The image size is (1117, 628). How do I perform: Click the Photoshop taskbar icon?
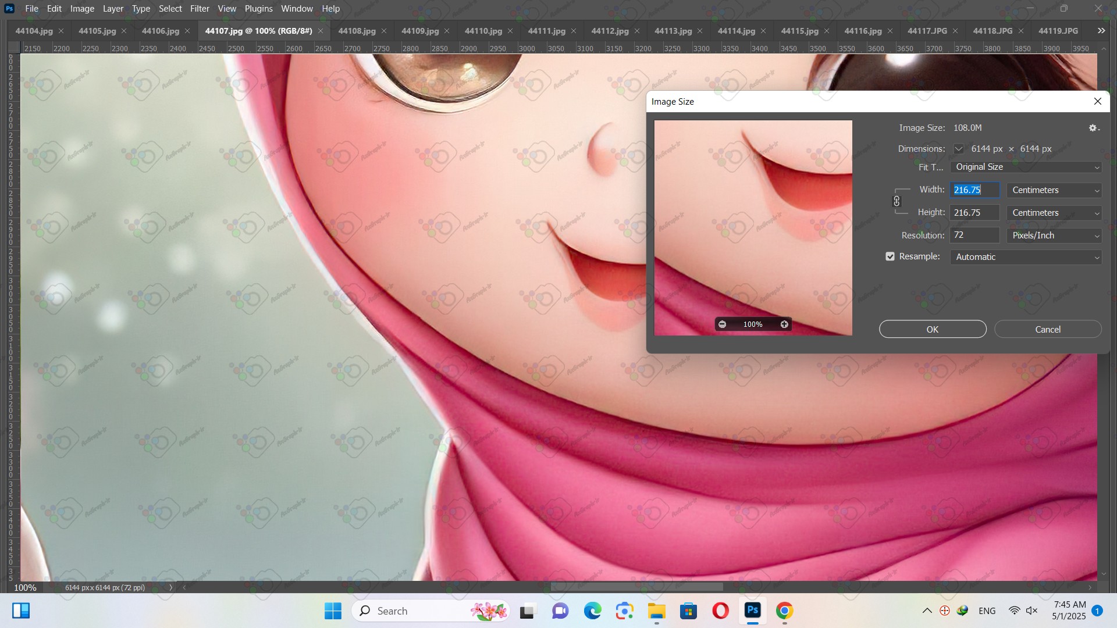click(x=753, y=611)
